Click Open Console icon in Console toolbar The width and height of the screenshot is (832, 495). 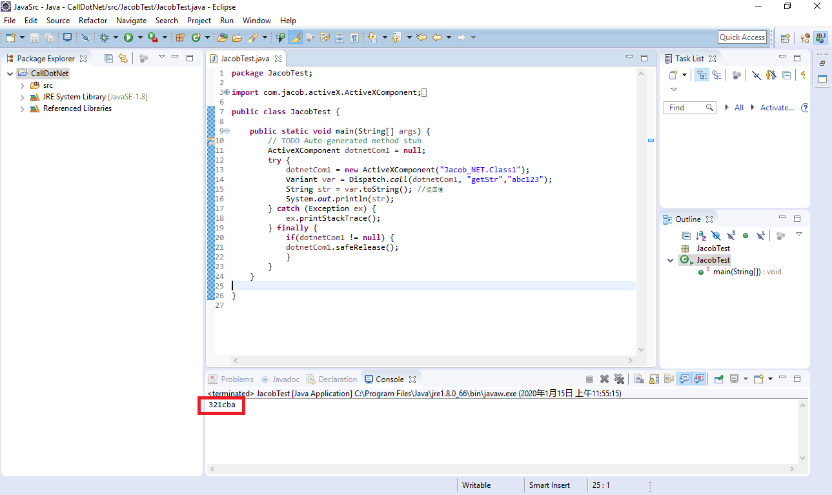tap(759, 379)
